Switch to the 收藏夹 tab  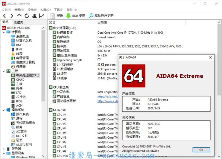pyautogui.click(x=18, y=22)
